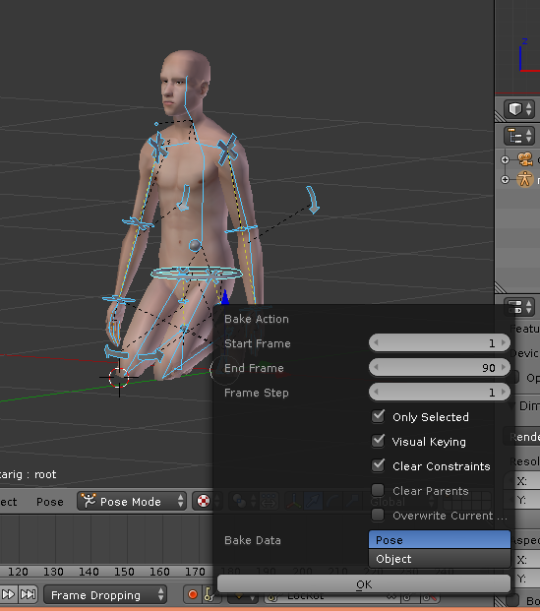Click the End Frame value field

coord(440,367)
